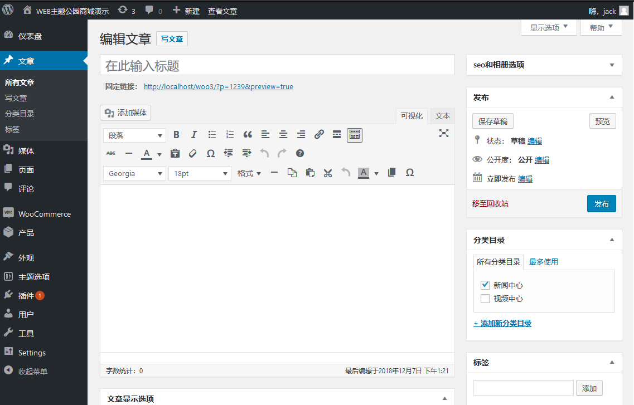The image size is (634, 405).
Task: Click the 移至回收站 trash link
Action: click(x=490, y=203)
